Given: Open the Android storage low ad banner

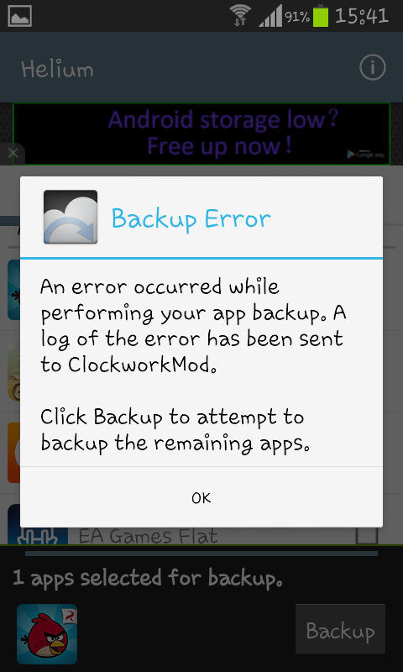Looking at the screenshot, I should tap(201, 134).
